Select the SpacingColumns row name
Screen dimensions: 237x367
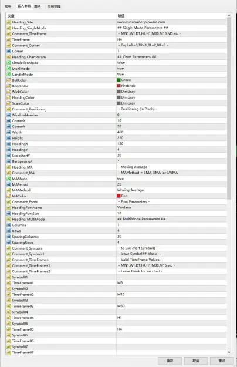point(25,237)
